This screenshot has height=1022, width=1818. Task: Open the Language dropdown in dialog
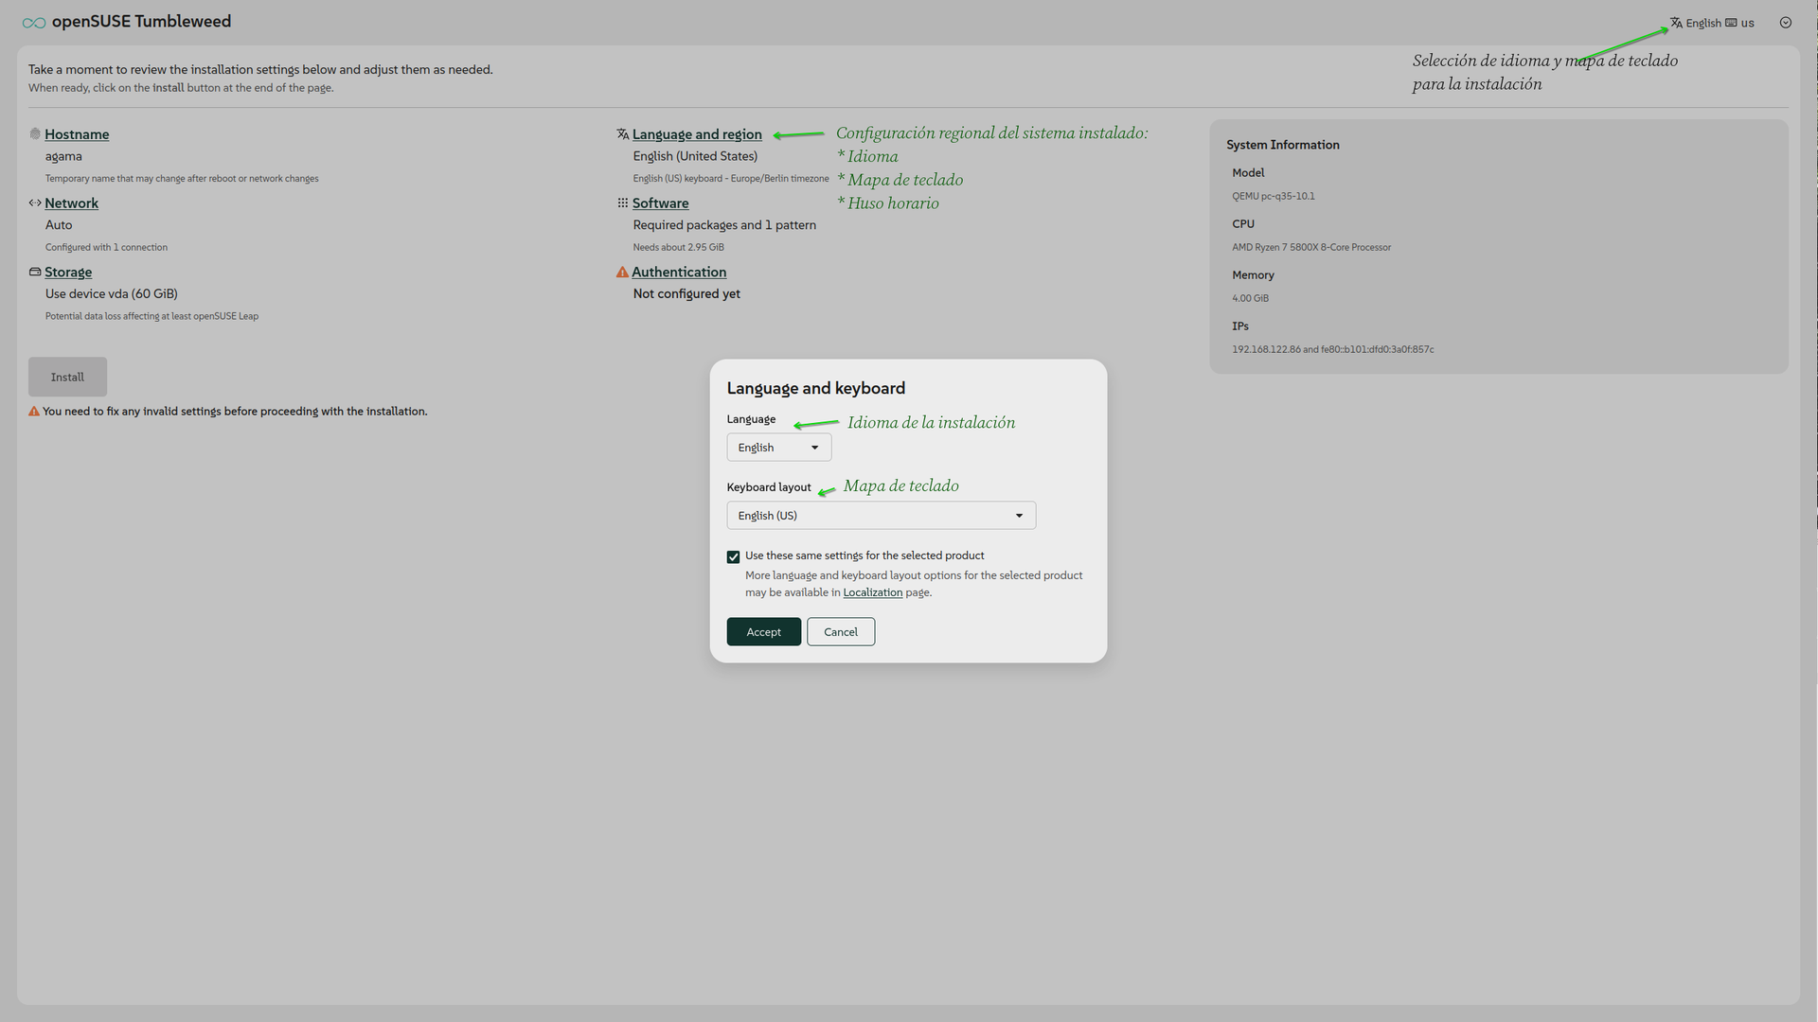778,448
